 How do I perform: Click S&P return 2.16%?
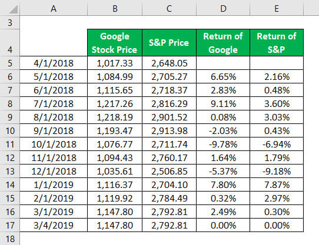[277, 76]
